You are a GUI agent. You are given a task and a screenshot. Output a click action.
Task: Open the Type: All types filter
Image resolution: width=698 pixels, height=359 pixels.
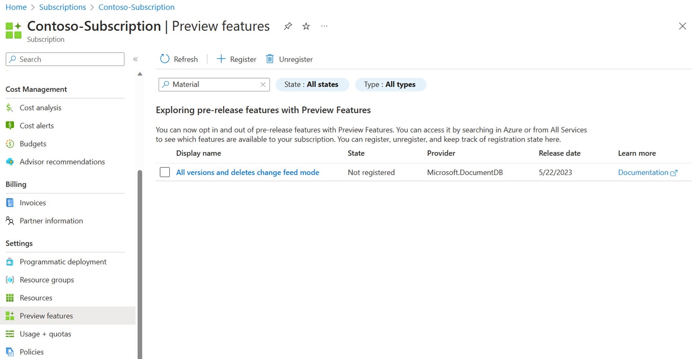tap(390, 84)
